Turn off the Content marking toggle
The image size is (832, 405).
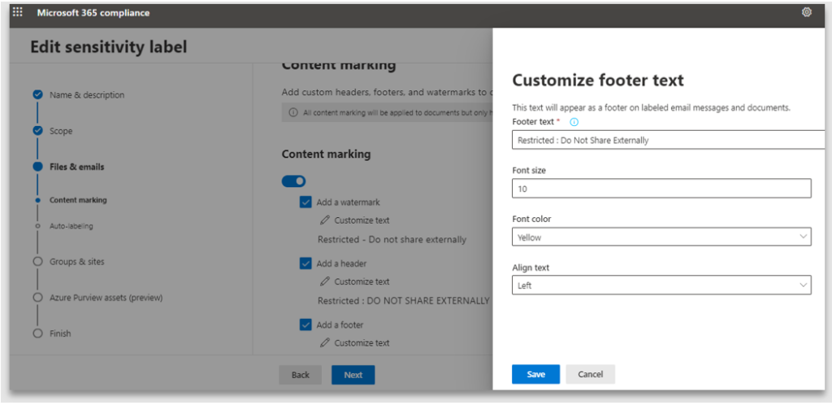(293, 181)
